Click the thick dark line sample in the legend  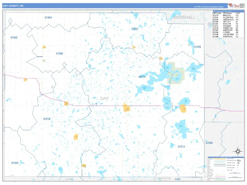point(220,165)
